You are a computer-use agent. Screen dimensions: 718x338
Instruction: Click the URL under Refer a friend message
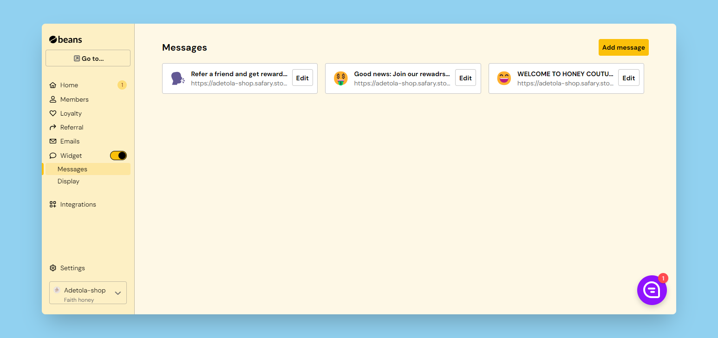(x=239, y=84)
